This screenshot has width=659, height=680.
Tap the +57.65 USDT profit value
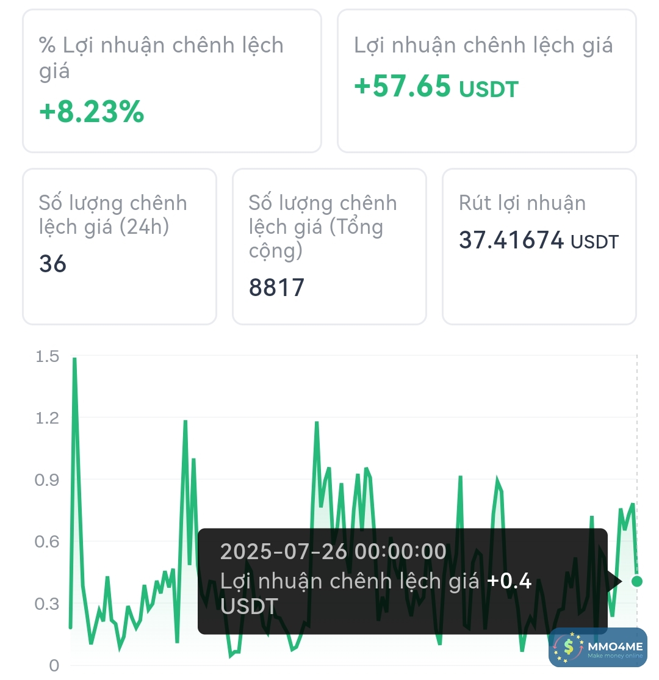click(436, 87)
